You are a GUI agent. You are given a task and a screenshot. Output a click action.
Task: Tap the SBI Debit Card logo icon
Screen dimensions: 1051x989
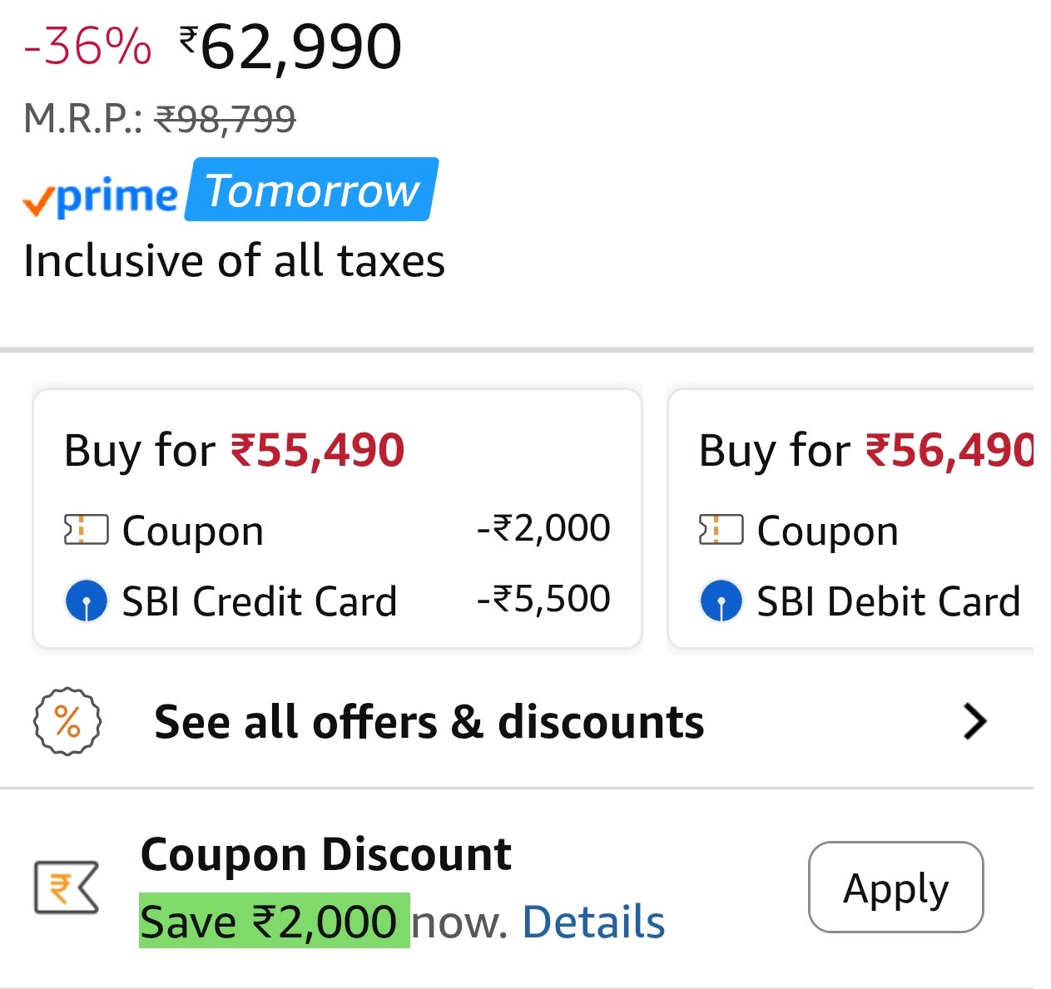(x=721, y=601)
